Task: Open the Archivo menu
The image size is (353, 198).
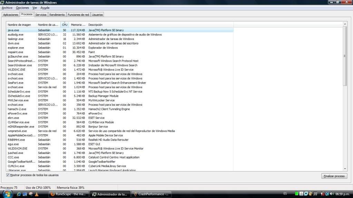Action: (x=7, y=8)
